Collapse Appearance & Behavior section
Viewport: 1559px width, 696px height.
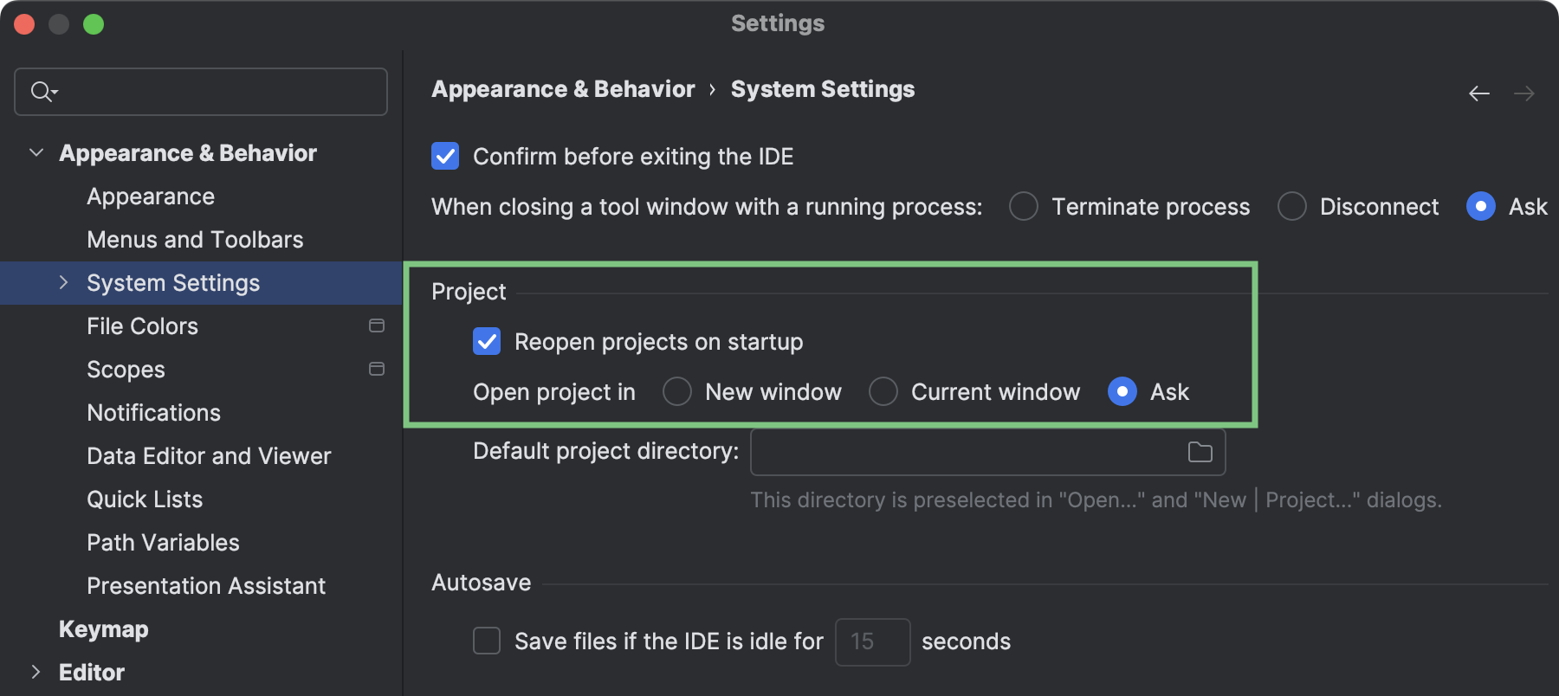tap(36, 152)
